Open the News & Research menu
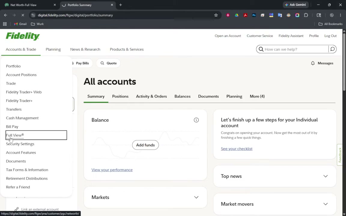Screen dimensions: 346x216 [x=85, y=49]
